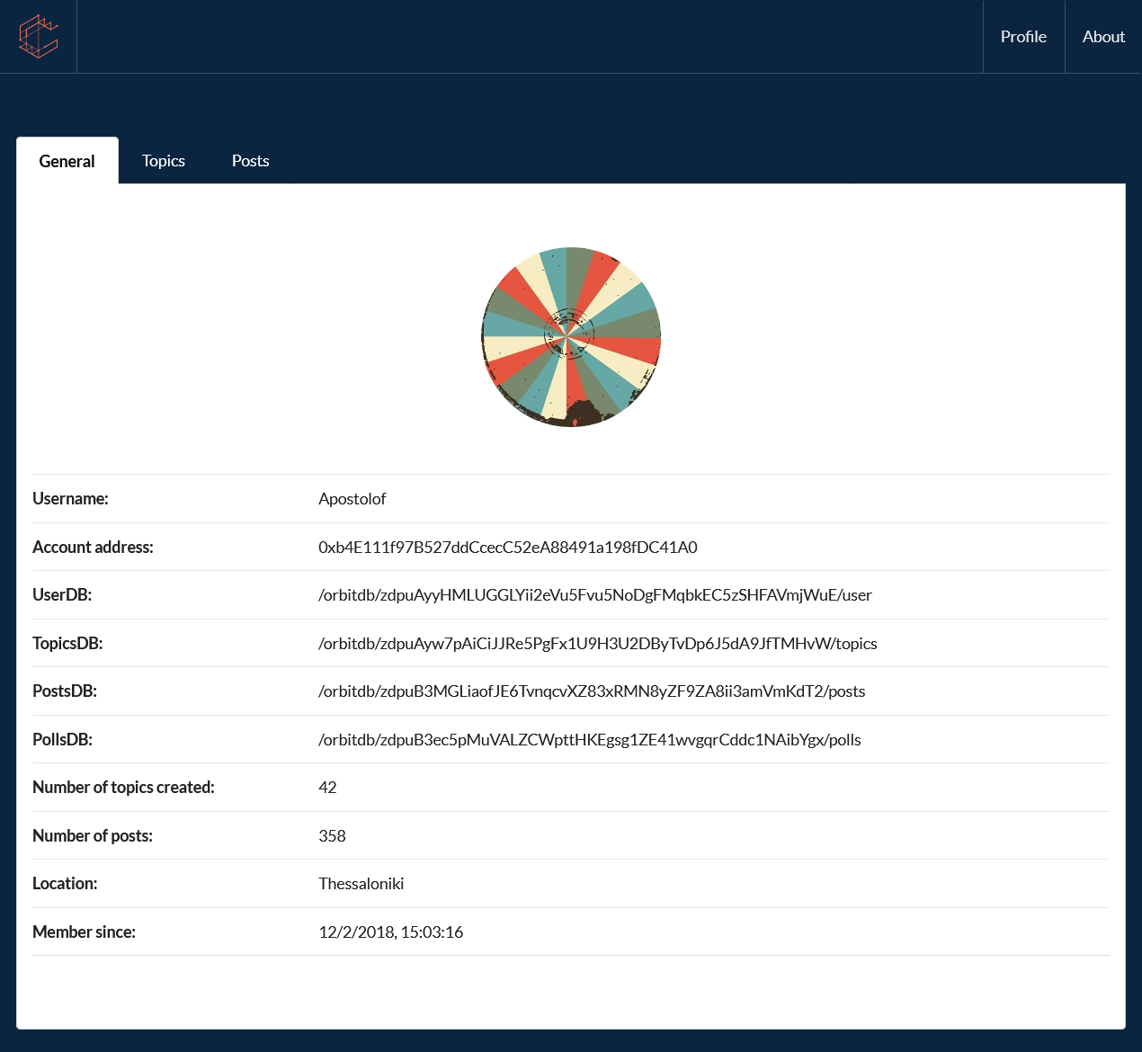Click the 'Account address:' row label
Image resolution: width=1142 pixels, height=1052 pixels.
coord(93,548)
